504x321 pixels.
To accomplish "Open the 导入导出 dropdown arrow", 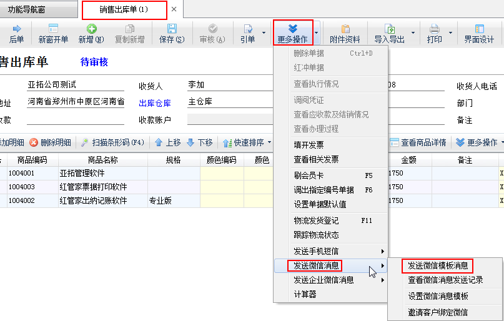I will [x=413, y=34].
